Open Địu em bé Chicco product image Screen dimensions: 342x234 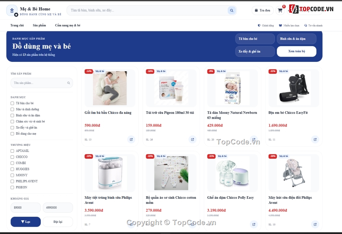click(293, 88)
